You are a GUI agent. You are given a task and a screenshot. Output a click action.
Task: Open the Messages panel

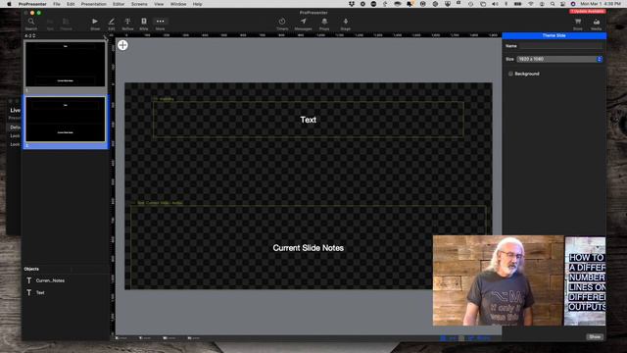pyautogui.click(x=303, y=24)
